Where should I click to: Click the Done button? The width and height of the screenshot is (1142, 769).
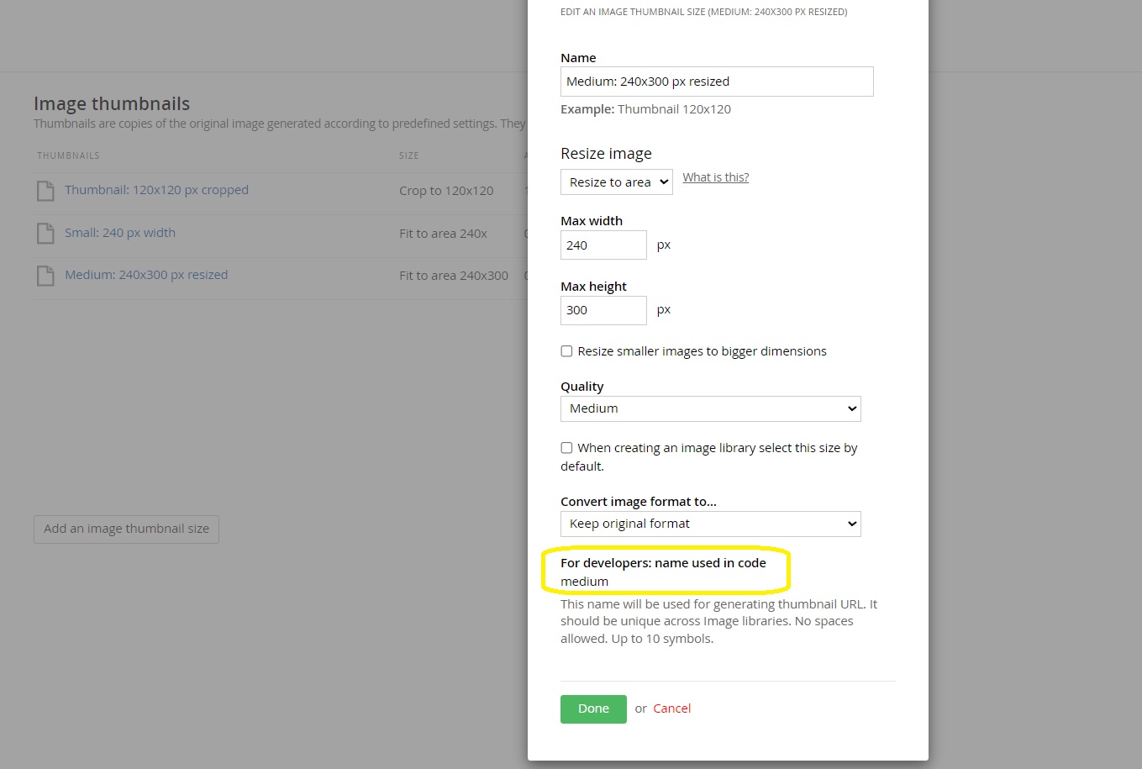point(593,708)
